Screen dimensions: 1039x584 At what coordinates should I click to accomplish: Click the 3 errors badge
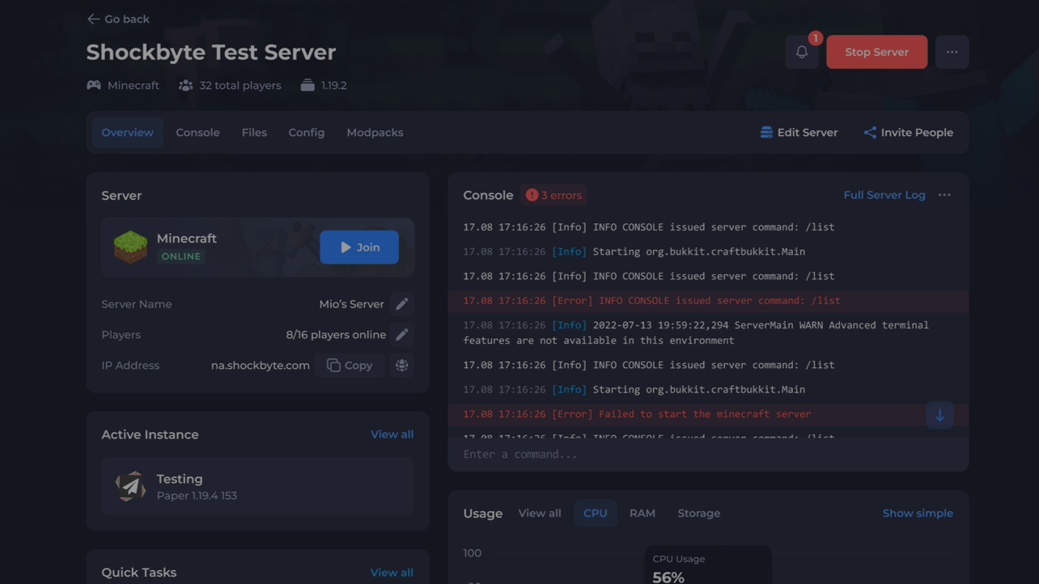click(554, 195)
